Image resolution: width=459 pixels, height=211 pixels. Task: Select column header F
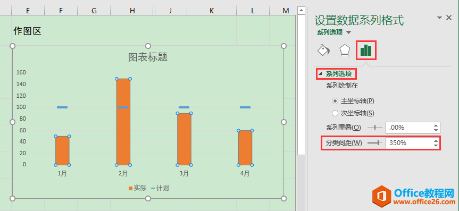tap(61, 11)
